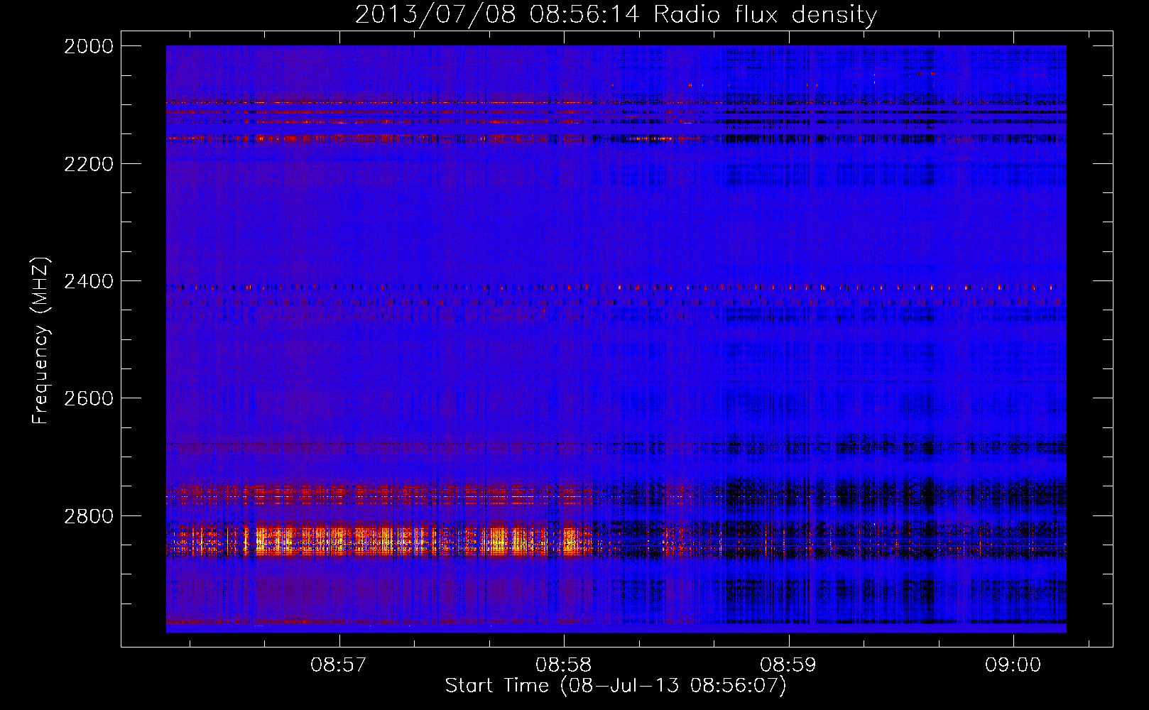Click the 08:59 time tick label

788,665
